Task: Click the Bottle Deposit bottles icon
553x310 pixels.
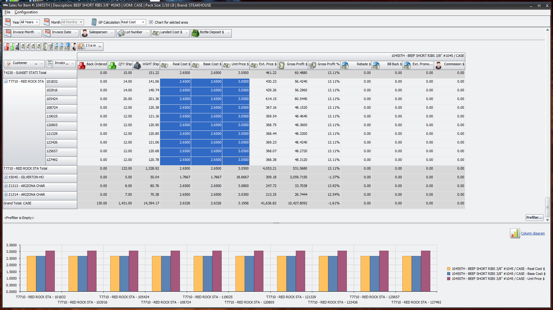Action: (x=195, y=33)
